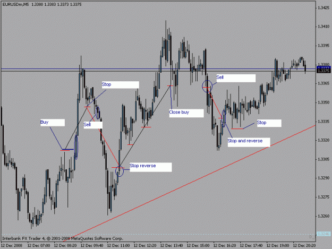Viewport: 332px width, 249px height.
Task: Click the '12 Dec 09:40' time label
Action: pos(92,245)
